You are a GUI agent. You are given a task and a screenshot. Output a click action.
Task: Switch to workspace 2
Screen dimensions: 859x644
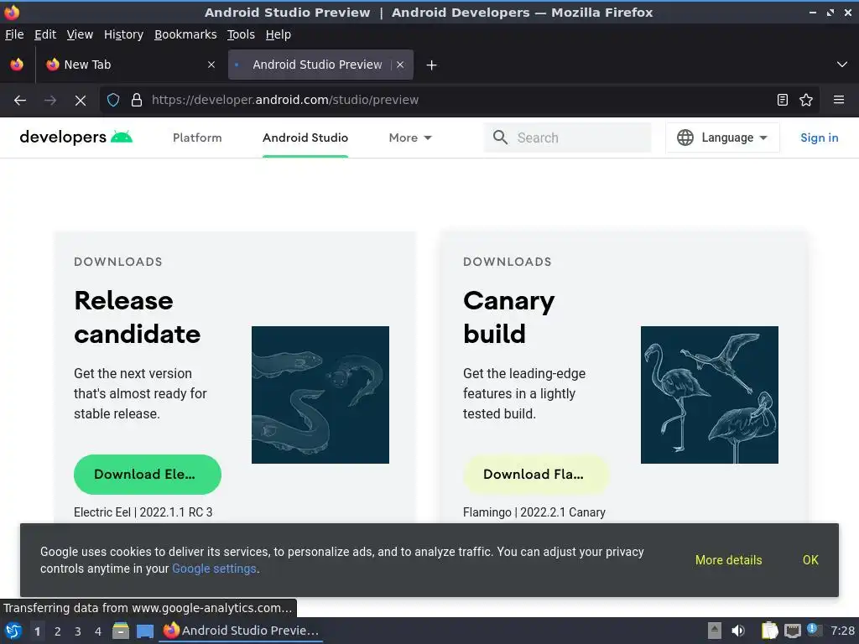pyautogui.click(x=58, y=631)
